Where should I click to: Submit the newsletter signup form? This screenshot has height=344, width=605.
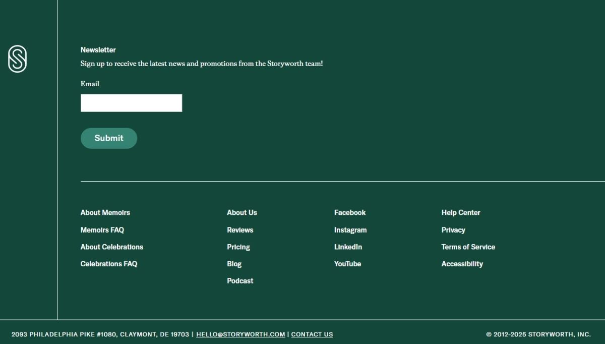(109, 138)
